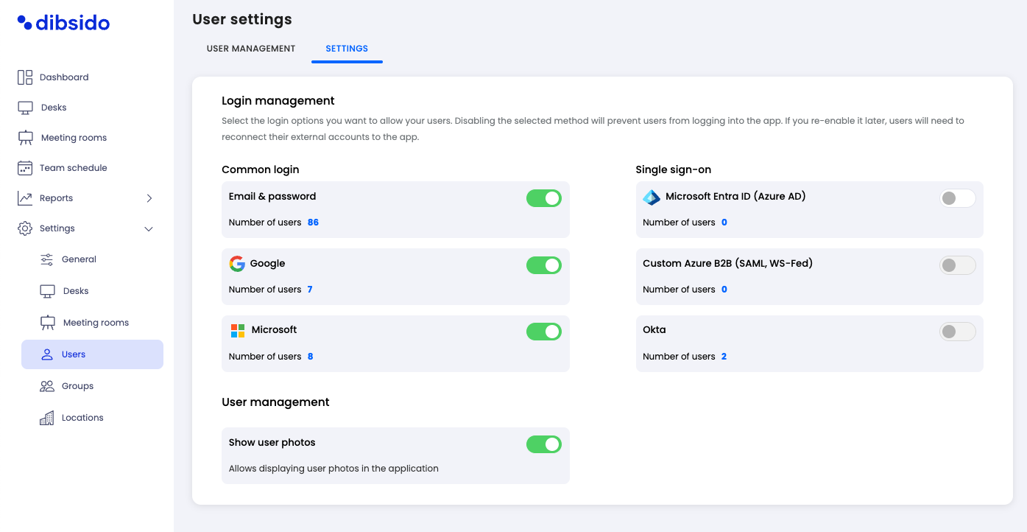Disable Email & password login toggle
This screenshot has height=532, width=1027.
coord(544,198)
